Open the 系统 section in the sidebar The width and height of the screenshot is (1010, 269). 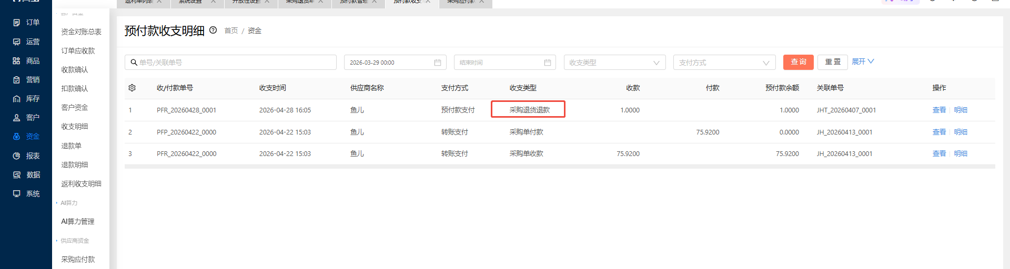point(26,194)
